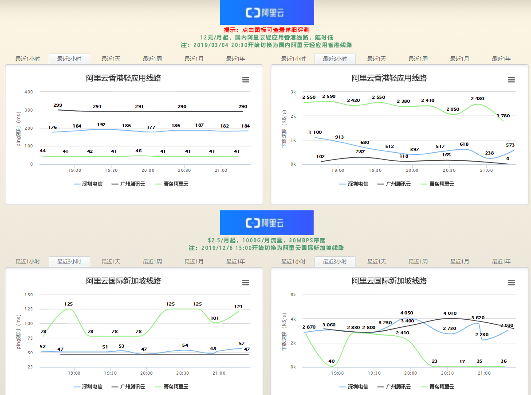Switch Hong Kong download speed chart to 最近1天
This screenshot has width=531, height=395.
point(377,59)
